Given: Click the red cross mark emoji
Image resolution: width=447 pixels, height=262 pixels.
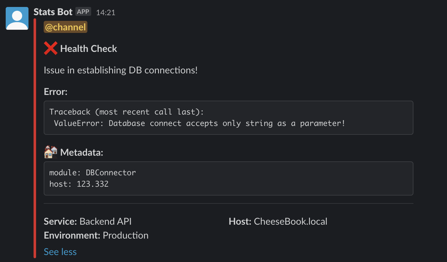Looking at the screenshot, I should pos(51,48).
